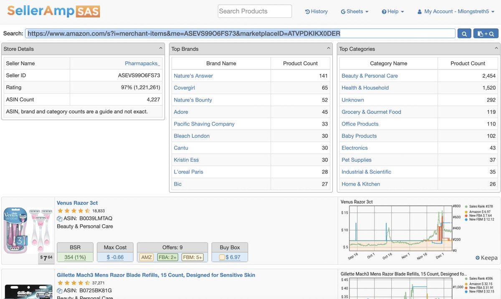The height and width of the screenshot is (299, 501).
Task: Open the Sheets dropdown menu
Action: 354,12
